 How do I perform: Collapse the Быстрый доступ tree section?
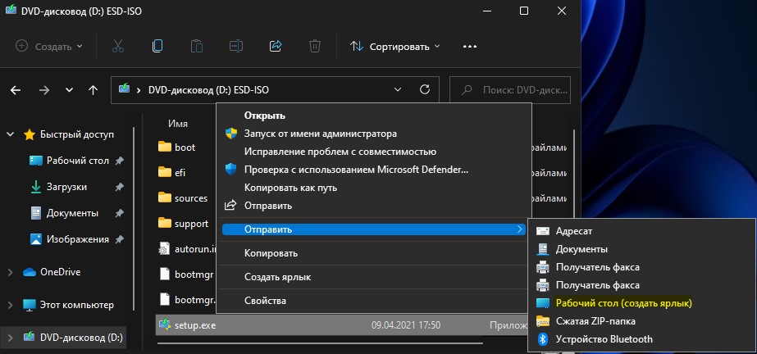coord(10,134)
